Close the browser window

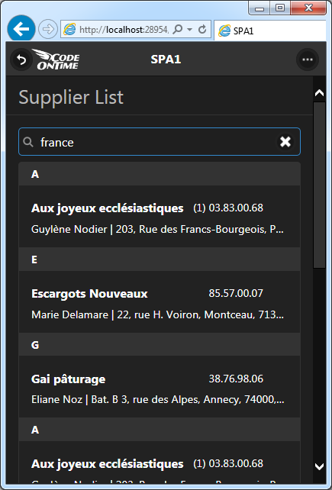click(x=308, y=8)
